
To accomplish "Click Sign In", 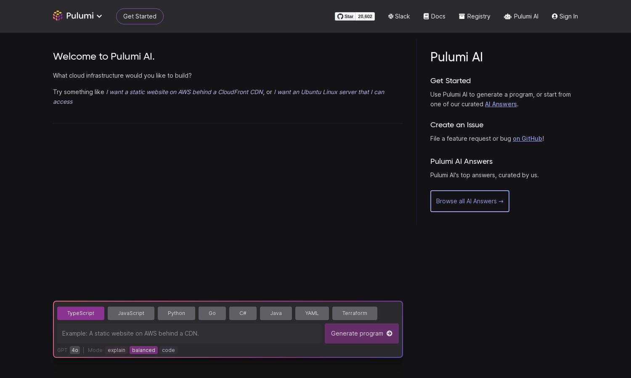I will (x=565, y=16).
